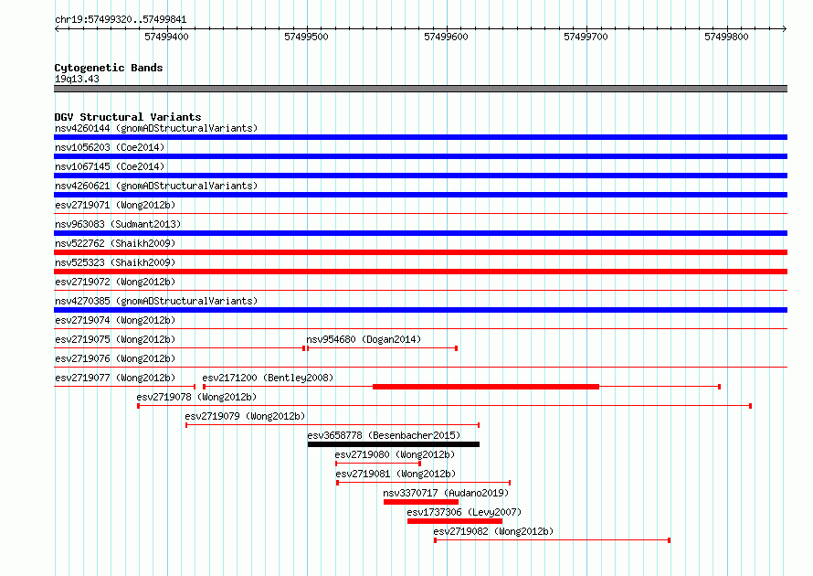Open variant esv2719076 (Wong2012b)
The width and height of the screenshot is (813, 576).
pyautogui.click(x=115, y=358)
